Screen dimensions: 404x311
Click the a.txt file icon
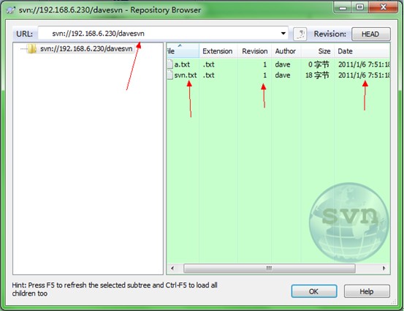[169, 64]
